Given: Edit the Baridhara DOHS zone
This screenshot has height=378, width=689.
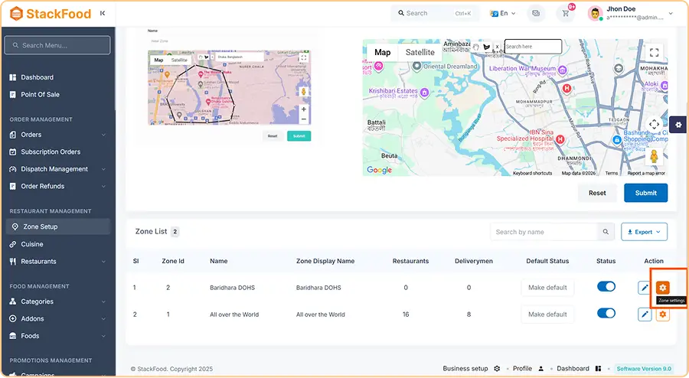Looking at the screenshot, I should click(645, 288).
